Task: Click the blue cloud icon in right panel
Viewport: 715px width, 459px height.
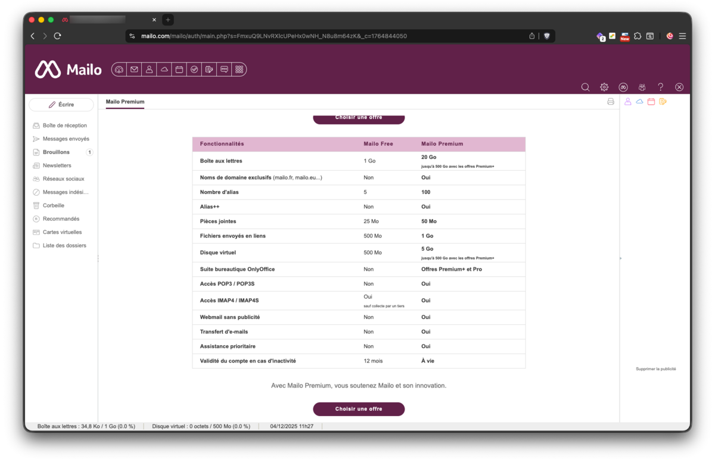Action: pyautogui.click(x=639, y=102)
